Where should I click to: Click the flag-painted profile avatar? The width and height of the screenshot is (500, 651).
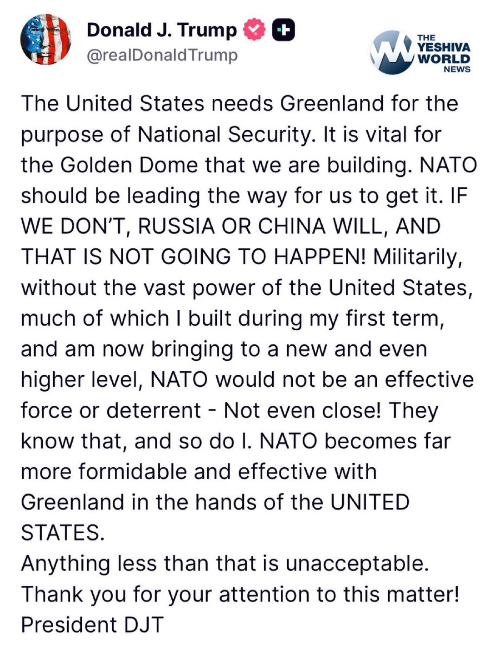46,40
